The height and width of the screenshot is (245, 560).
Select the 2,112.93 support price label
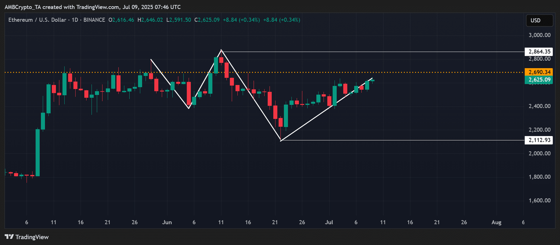pos(539,140)
